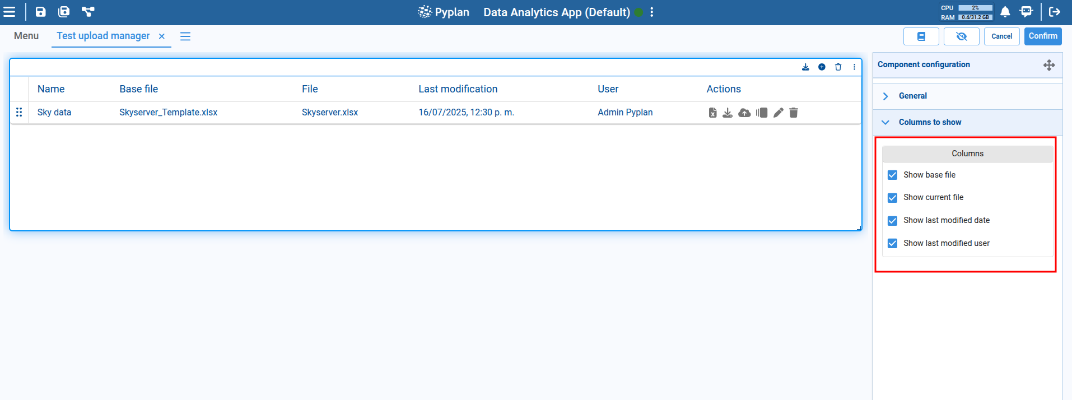
Task: Click the crossed-out eye visibility button
Action: point(961,36)
